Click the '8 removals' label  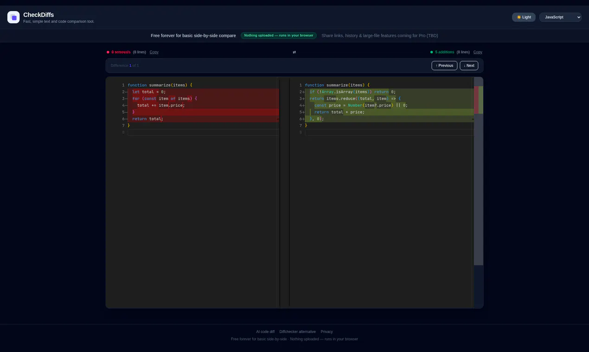pyautogui.click(x=121, y=52)
